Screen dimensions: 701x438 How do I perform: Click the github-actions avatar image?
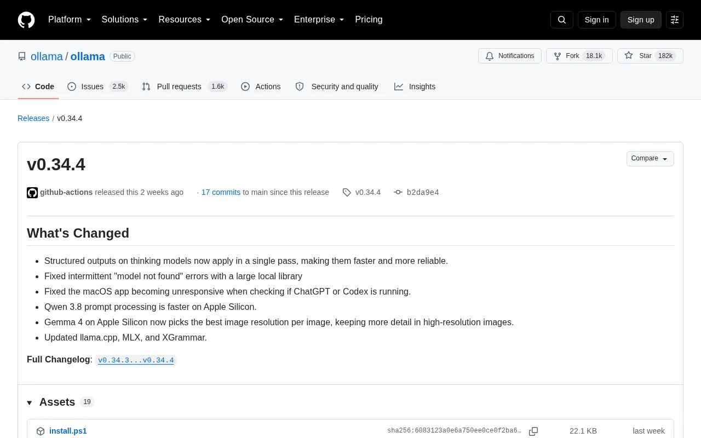(32, 193)
